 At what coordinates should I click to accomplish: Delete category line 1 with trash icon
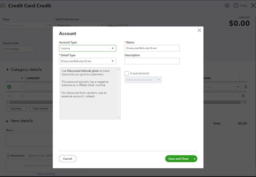(246, 87)
